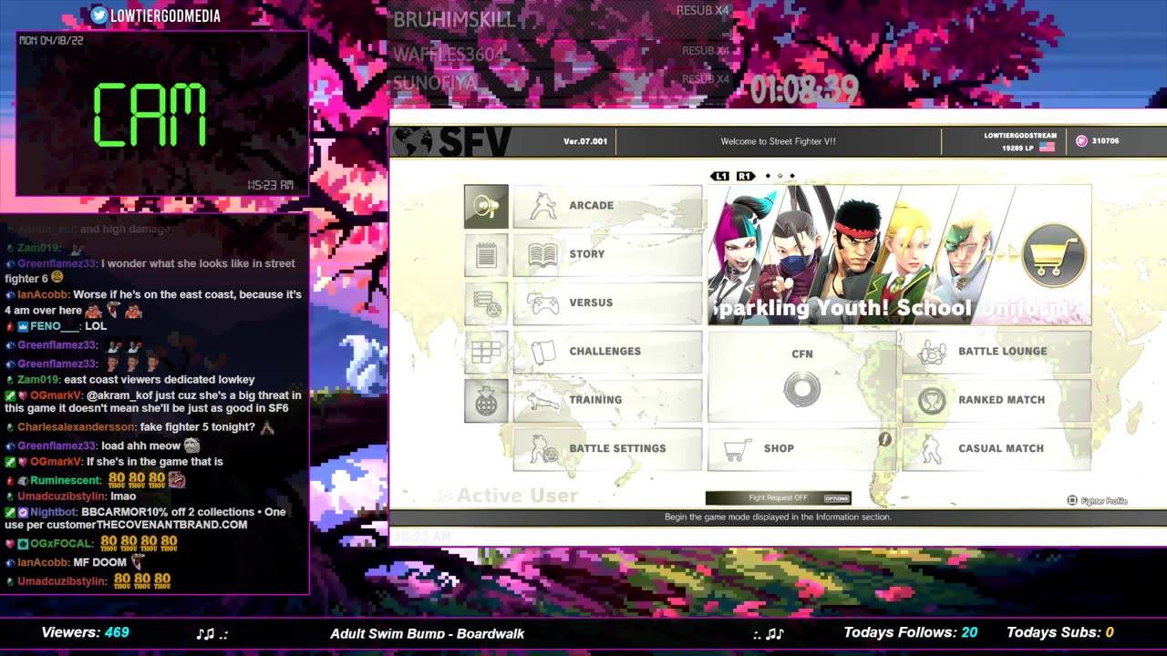The image size is (1167, 656).
Task: Click the Ruminescent username in chat
Action: 66,480
